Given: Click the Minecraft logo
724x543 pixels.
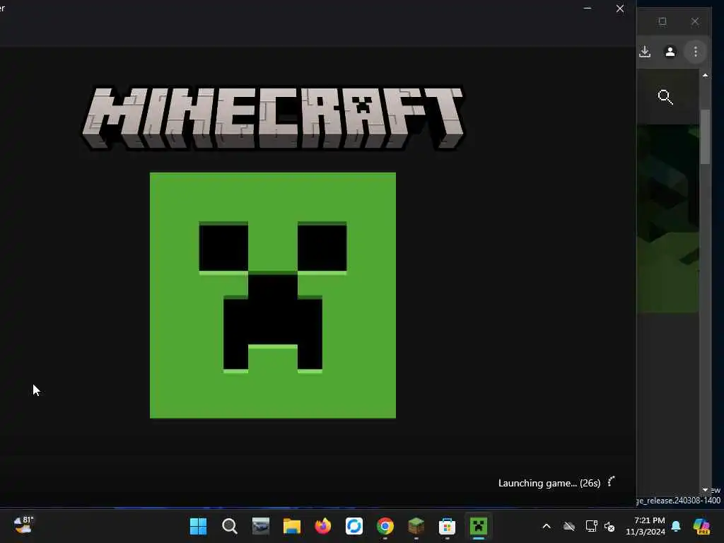Looking at the screenshot, I should (273, 118).
